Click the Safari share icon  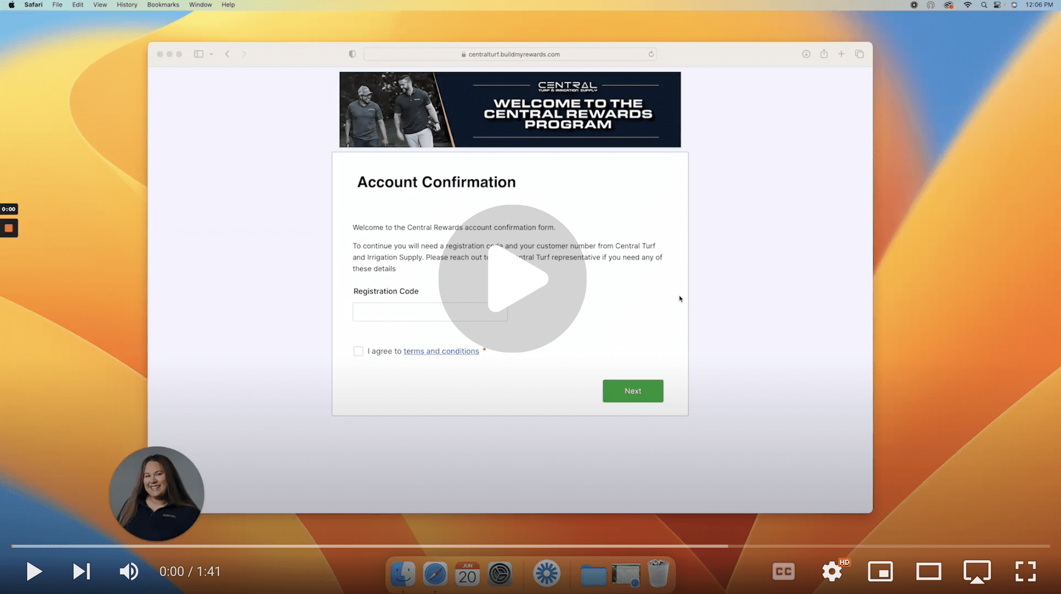click(x=824, y=54)
